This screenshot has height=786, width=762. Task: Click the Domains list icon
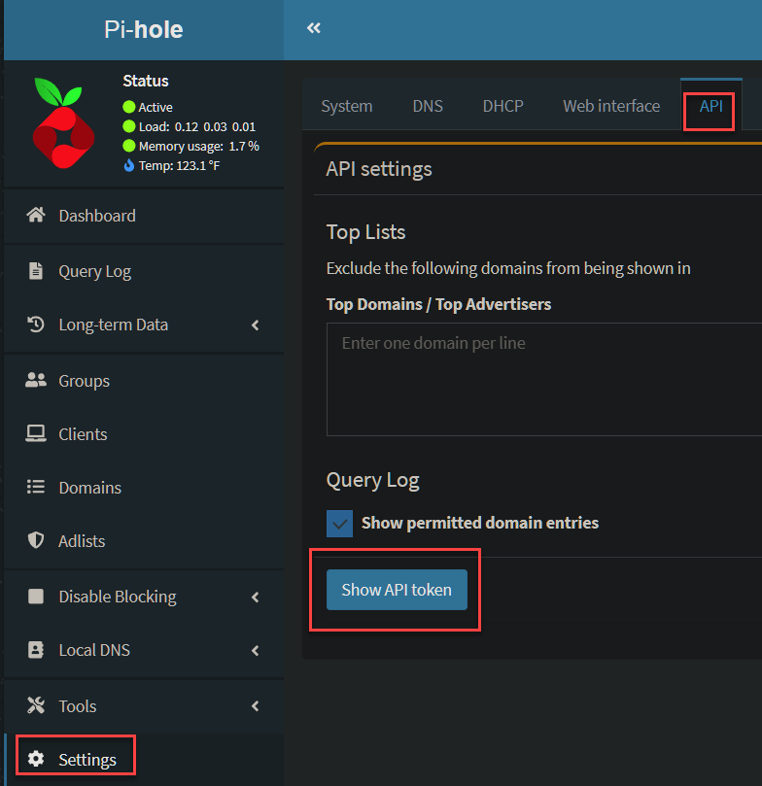click(36, 487)
